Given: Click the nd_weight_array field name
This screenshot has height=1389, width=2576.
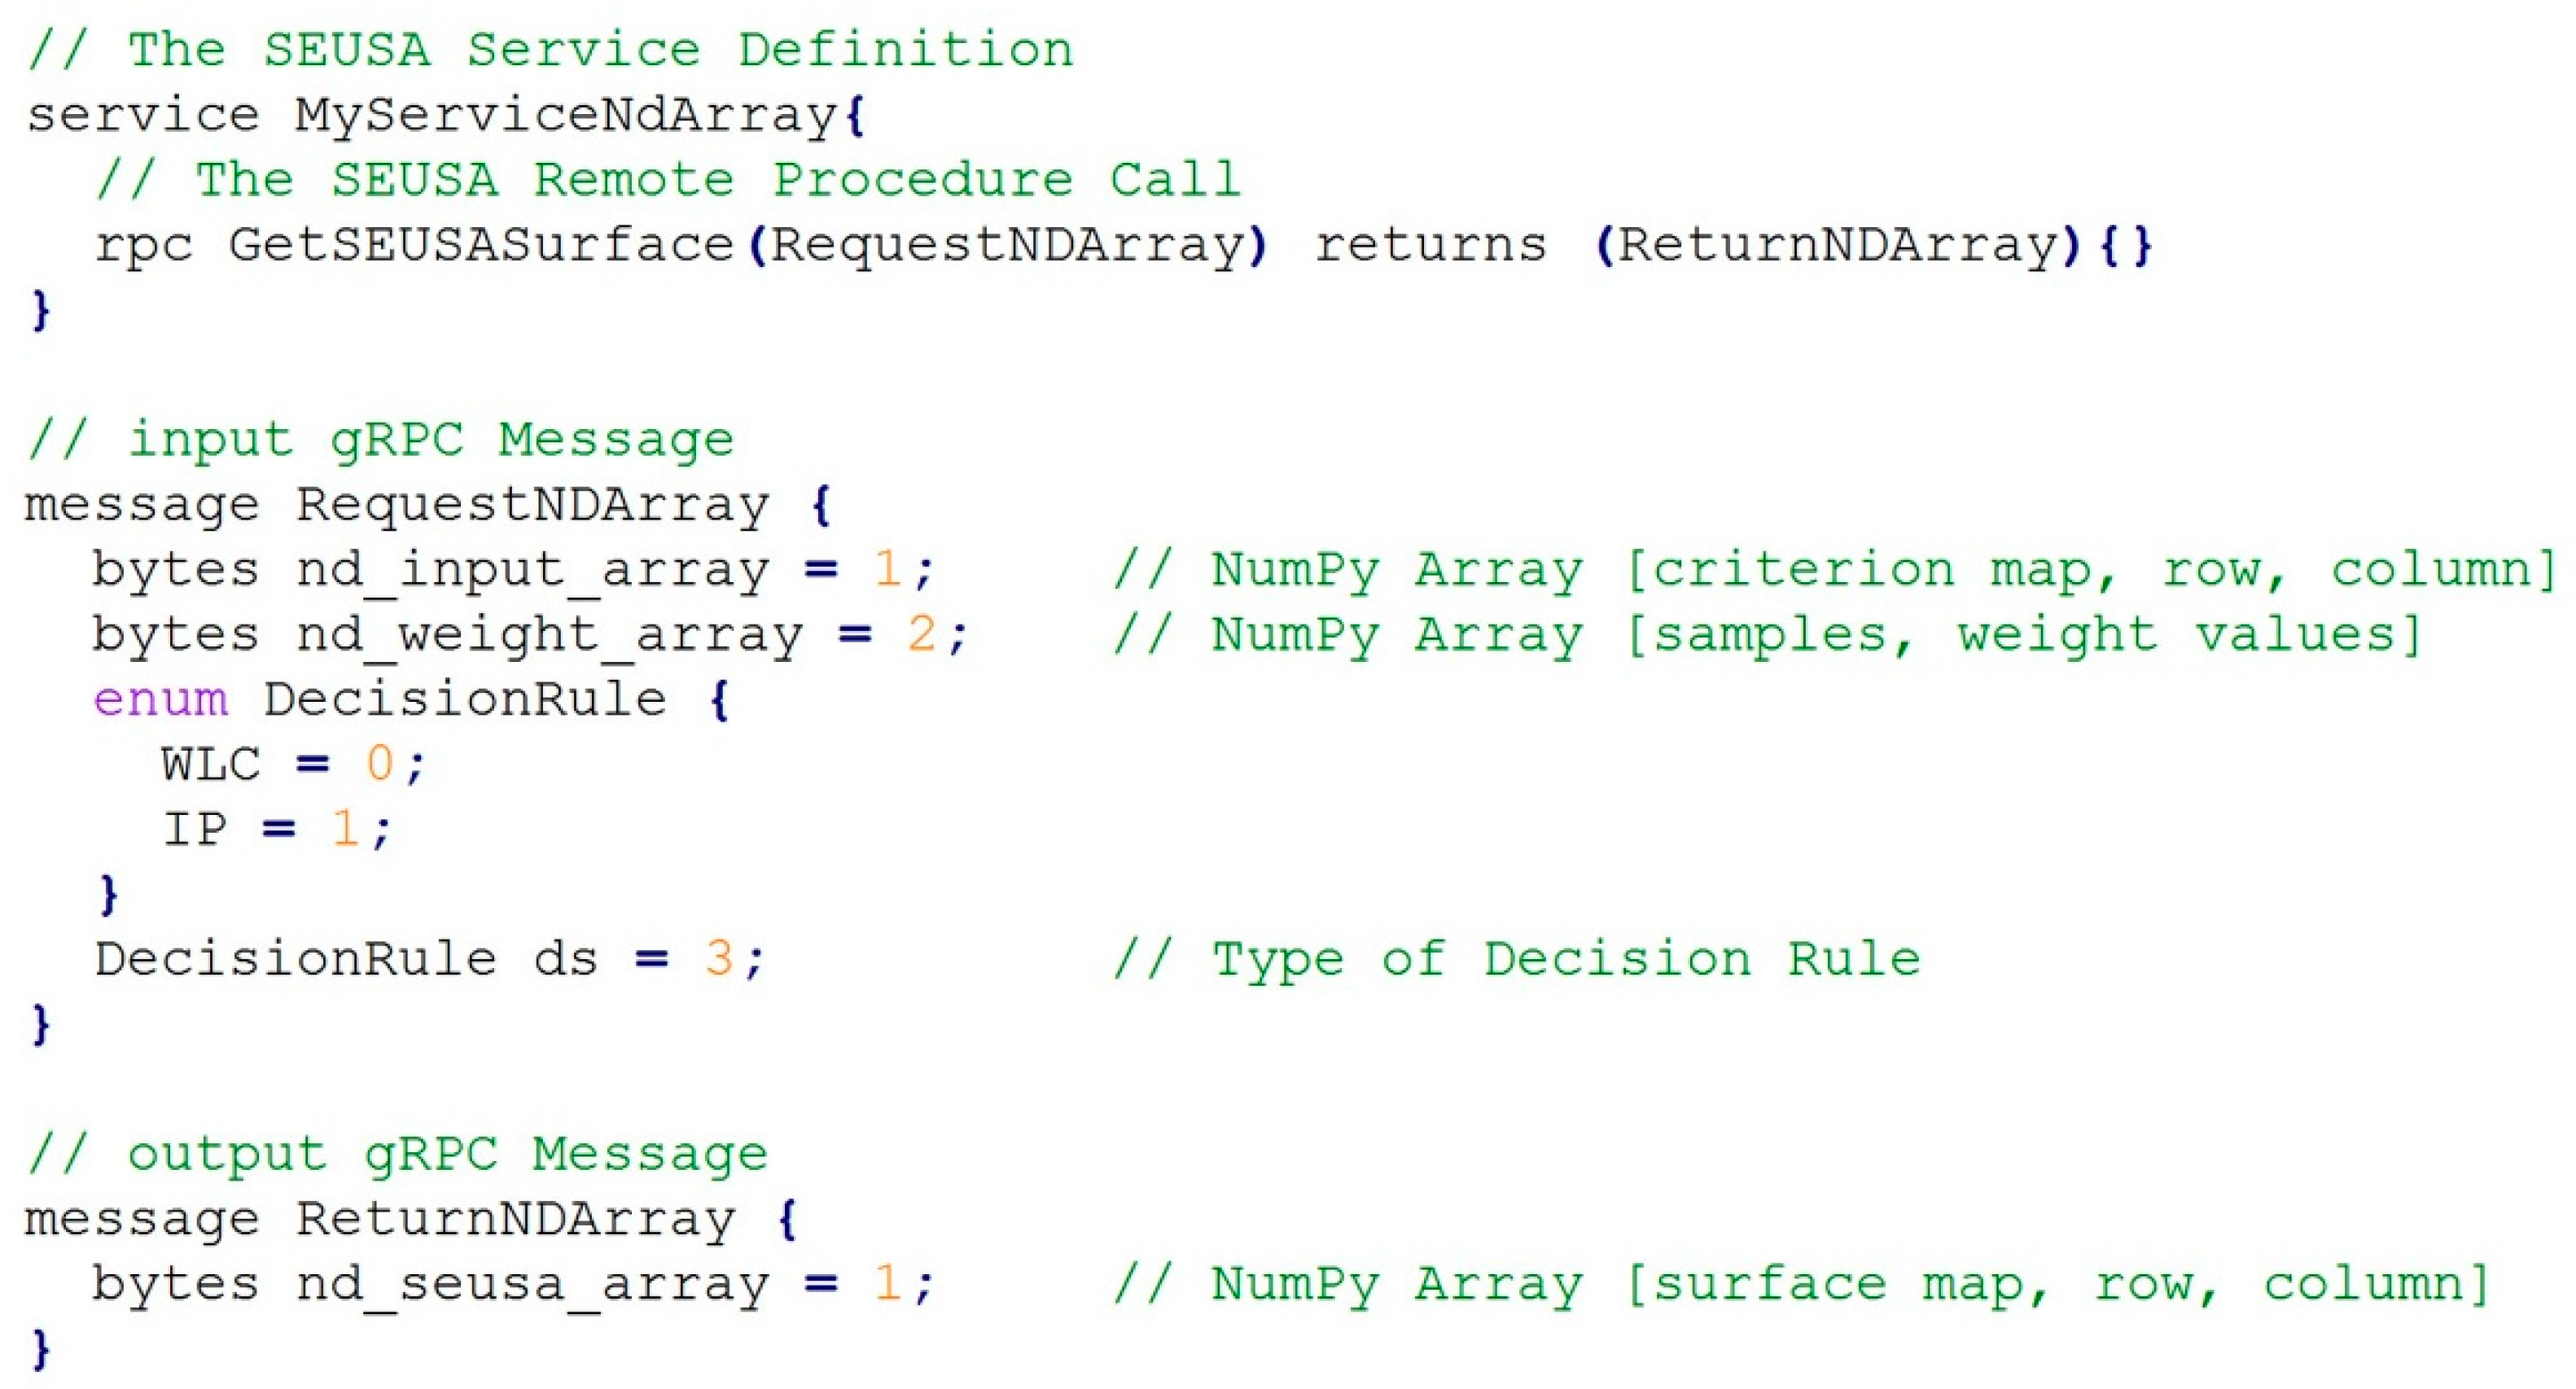Looking at the screenshot, I should point(549,635).
